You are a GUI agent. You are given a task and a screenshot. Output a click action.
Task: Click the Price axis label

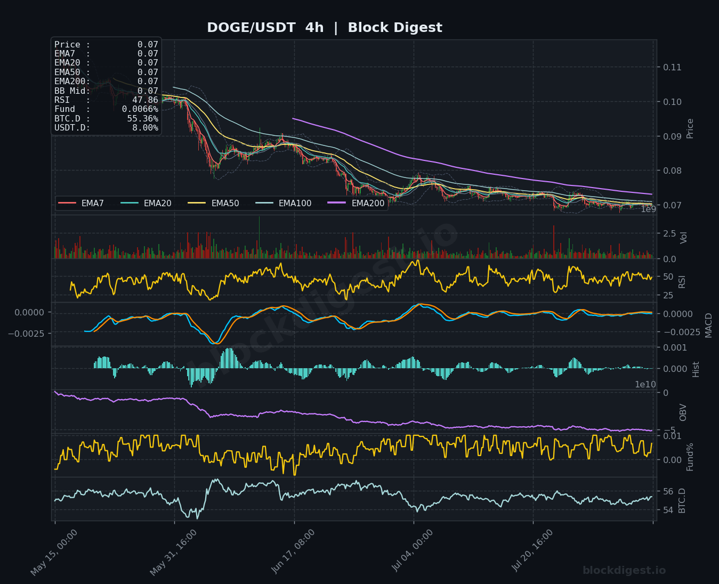690,128
